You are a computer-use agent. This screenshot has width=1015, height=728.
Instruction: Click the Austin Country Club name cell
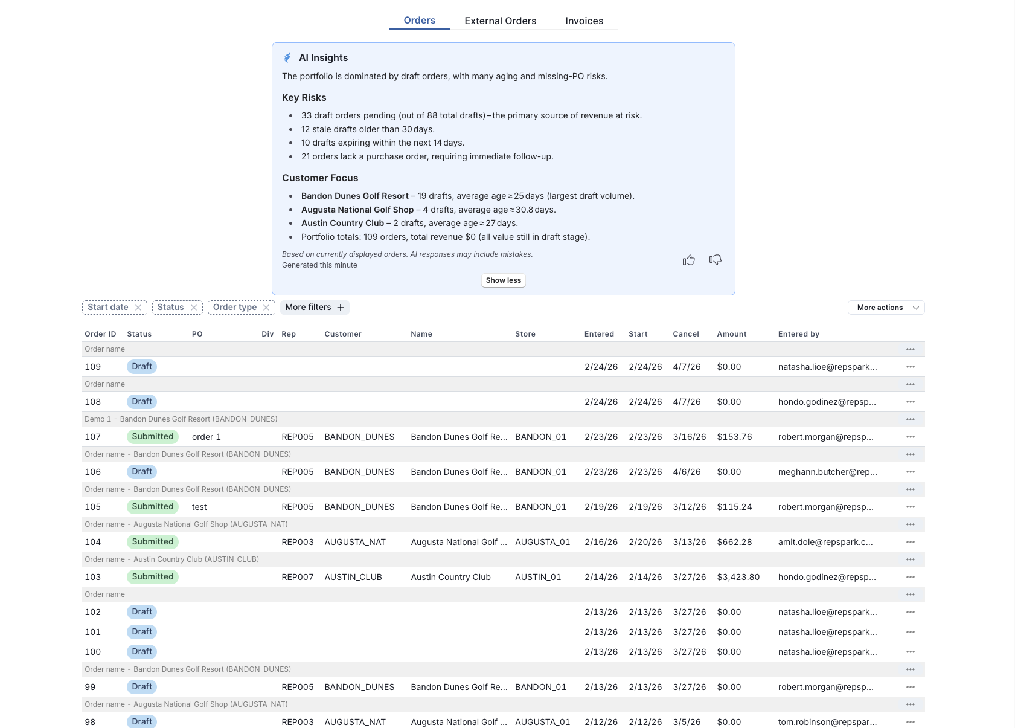click(450, 577)
